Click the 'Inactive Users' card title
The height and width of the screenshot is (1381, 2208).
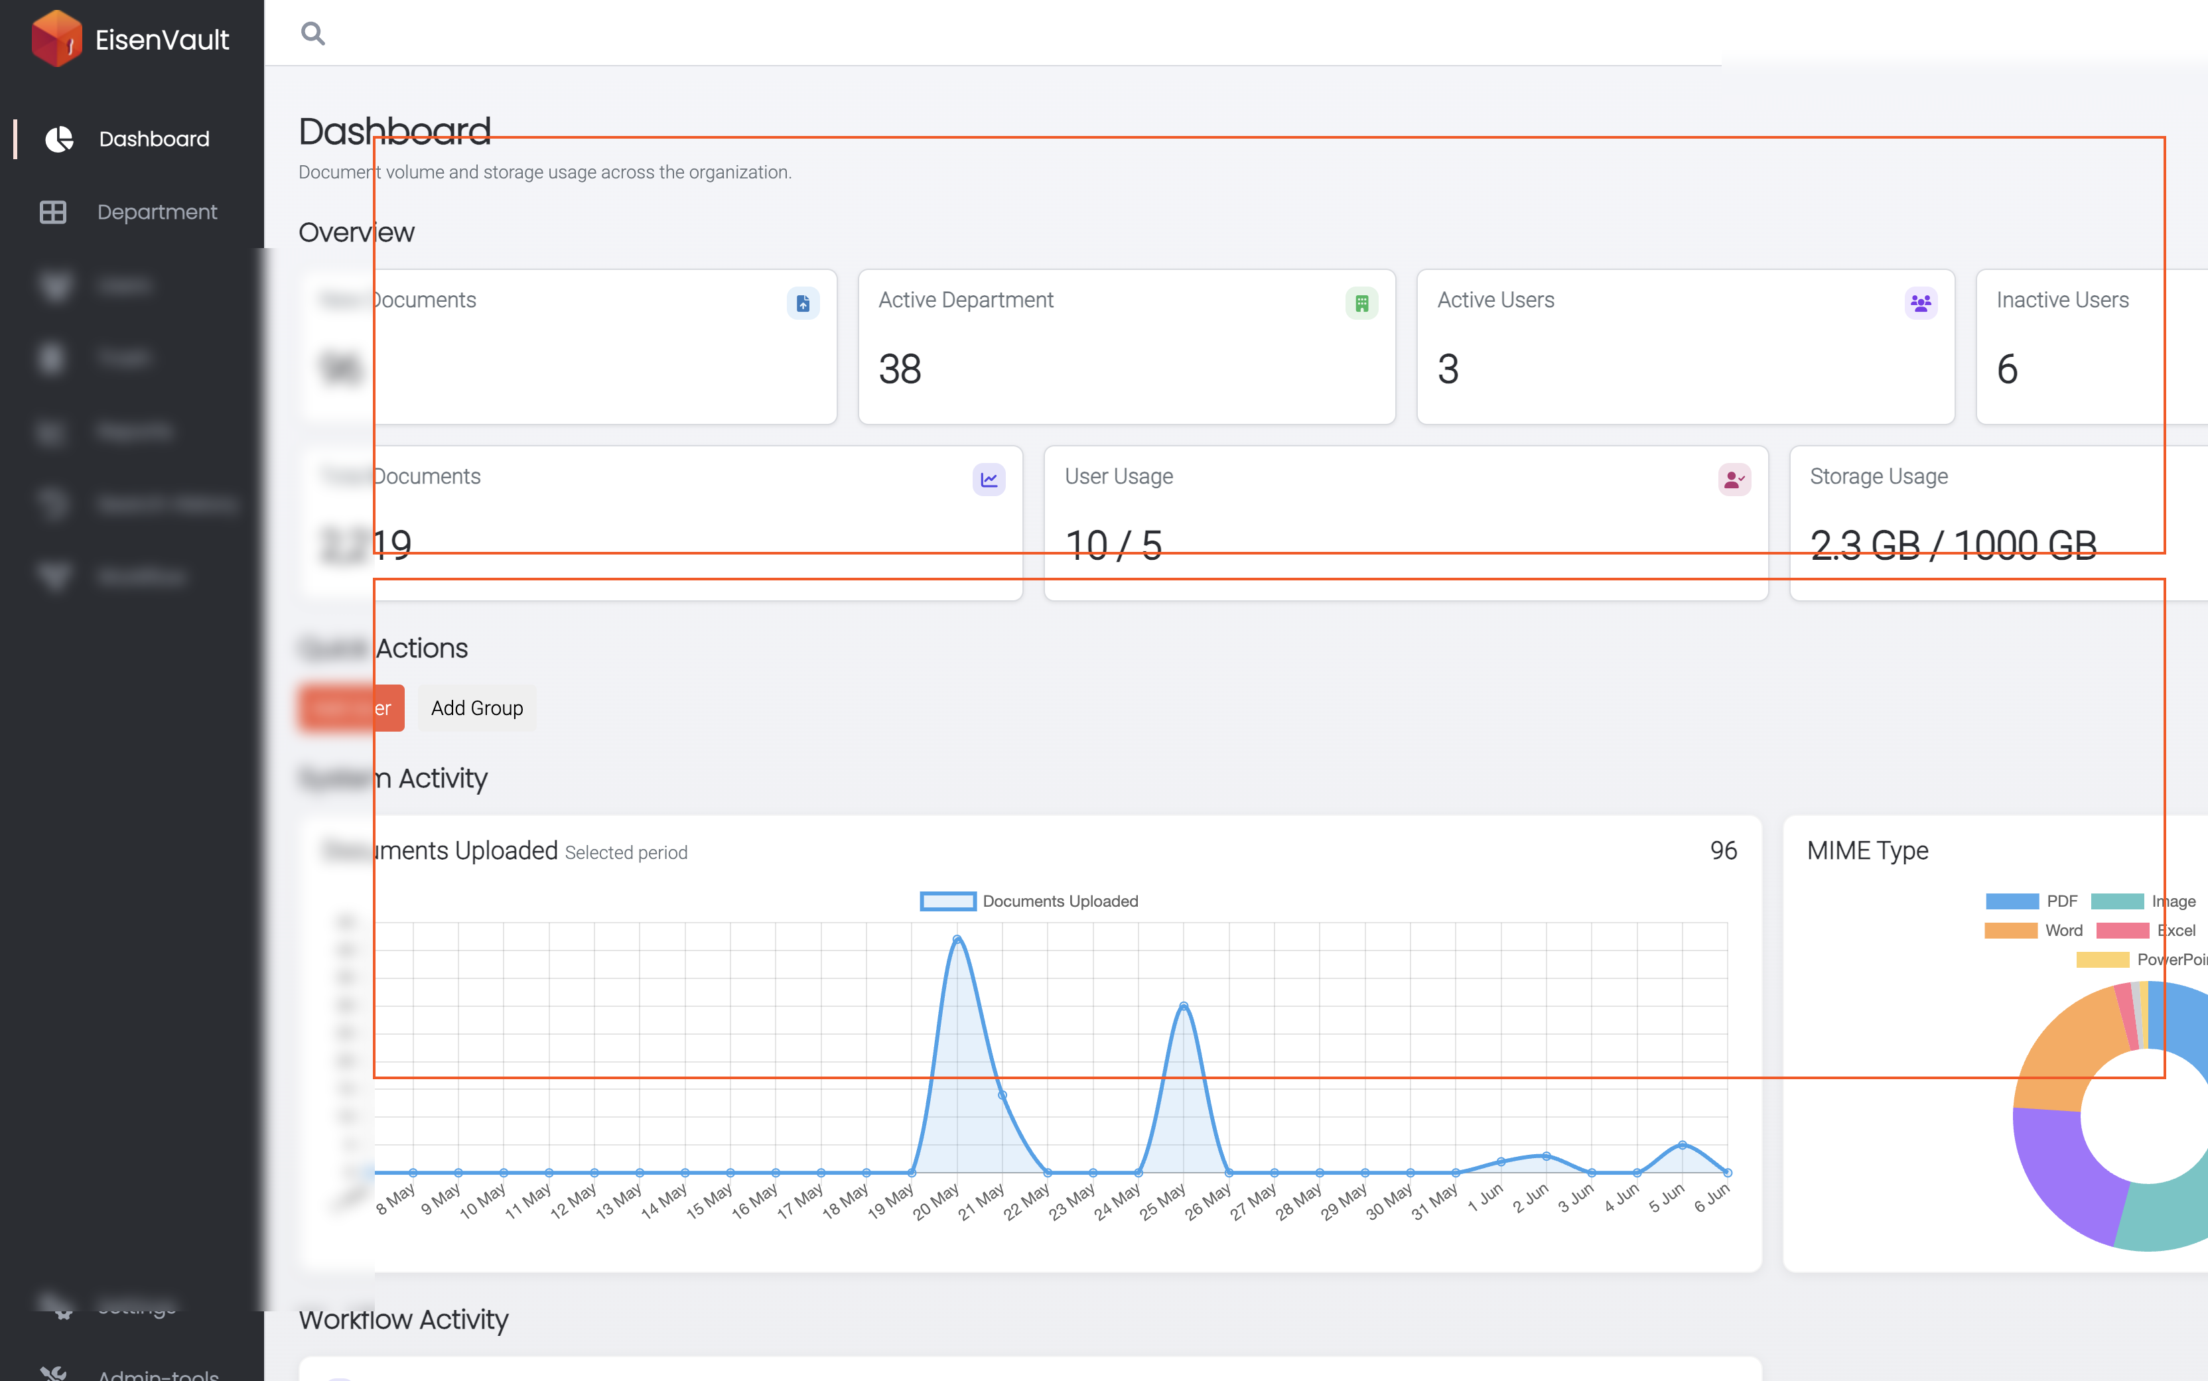pyautogui.click(x=2062, y=300)
